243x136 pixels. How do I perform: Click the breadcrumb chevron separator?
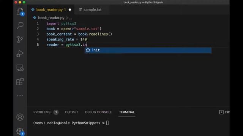coord(67,18)
